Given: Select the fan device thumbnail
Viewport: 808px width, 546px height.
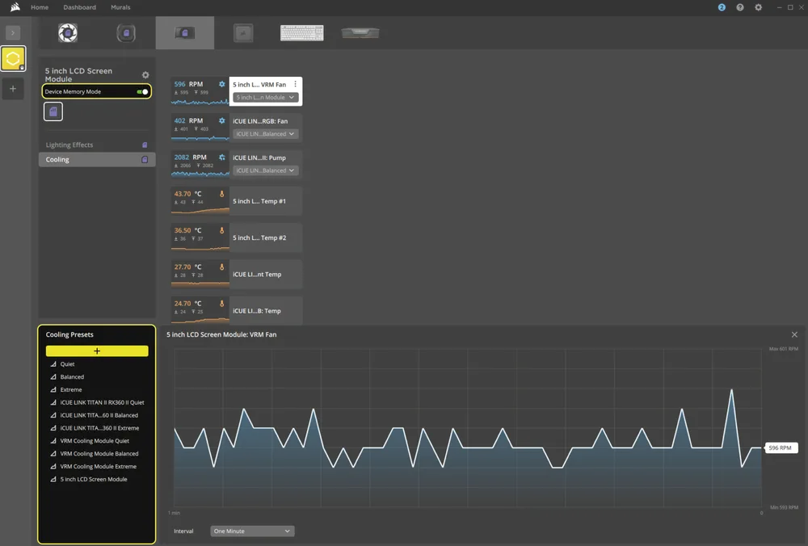Looking at the screenshot, I should 68,33.
